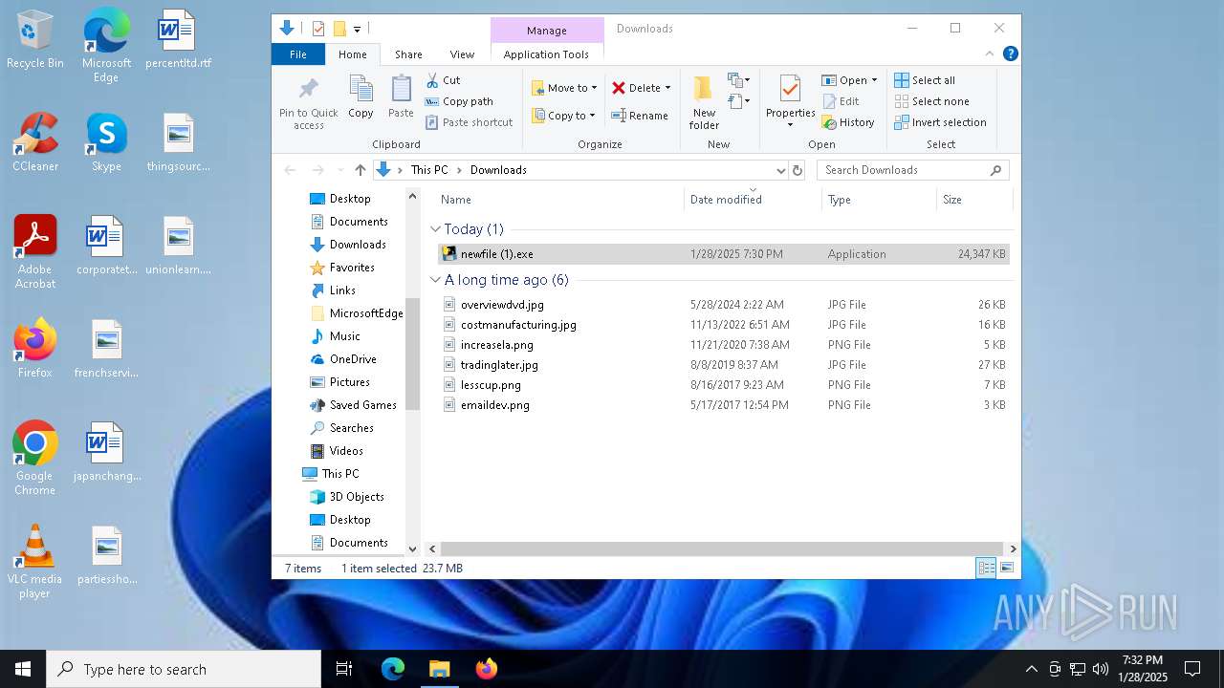Sort by Type column header
The height and width of the screenshot is (688, 1224).
(879, 200)
